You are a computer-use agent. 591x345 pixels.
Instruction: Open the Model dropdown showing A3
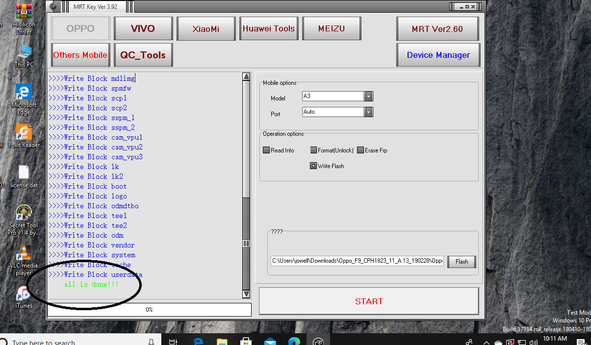(369, 97)
